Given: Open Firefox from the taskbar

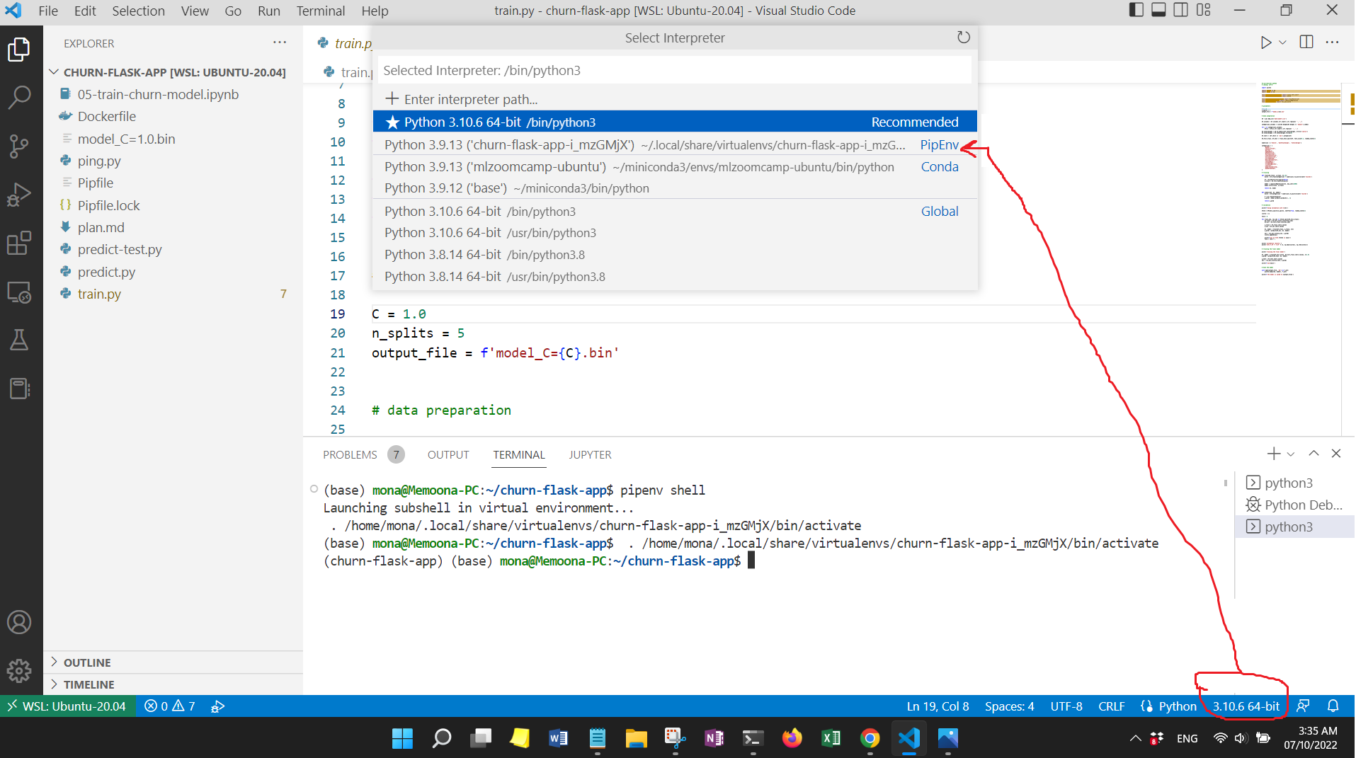Looking at the screenshot, I should (792, 738).
